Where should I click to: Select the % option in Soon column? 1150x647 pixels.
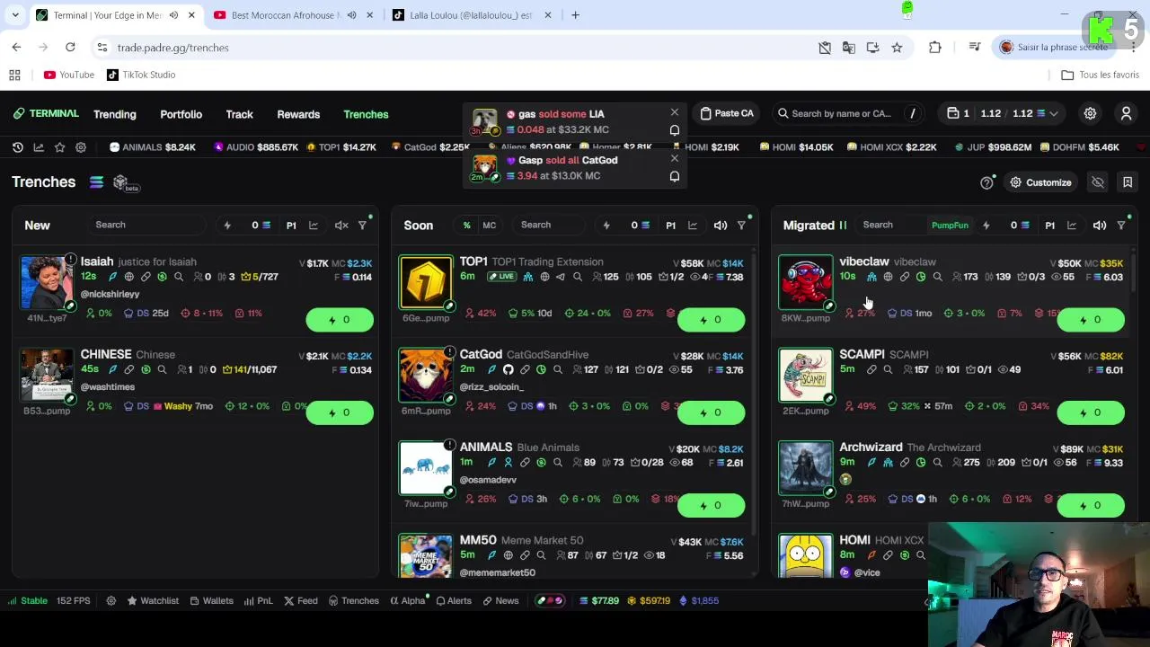point(466,226)
